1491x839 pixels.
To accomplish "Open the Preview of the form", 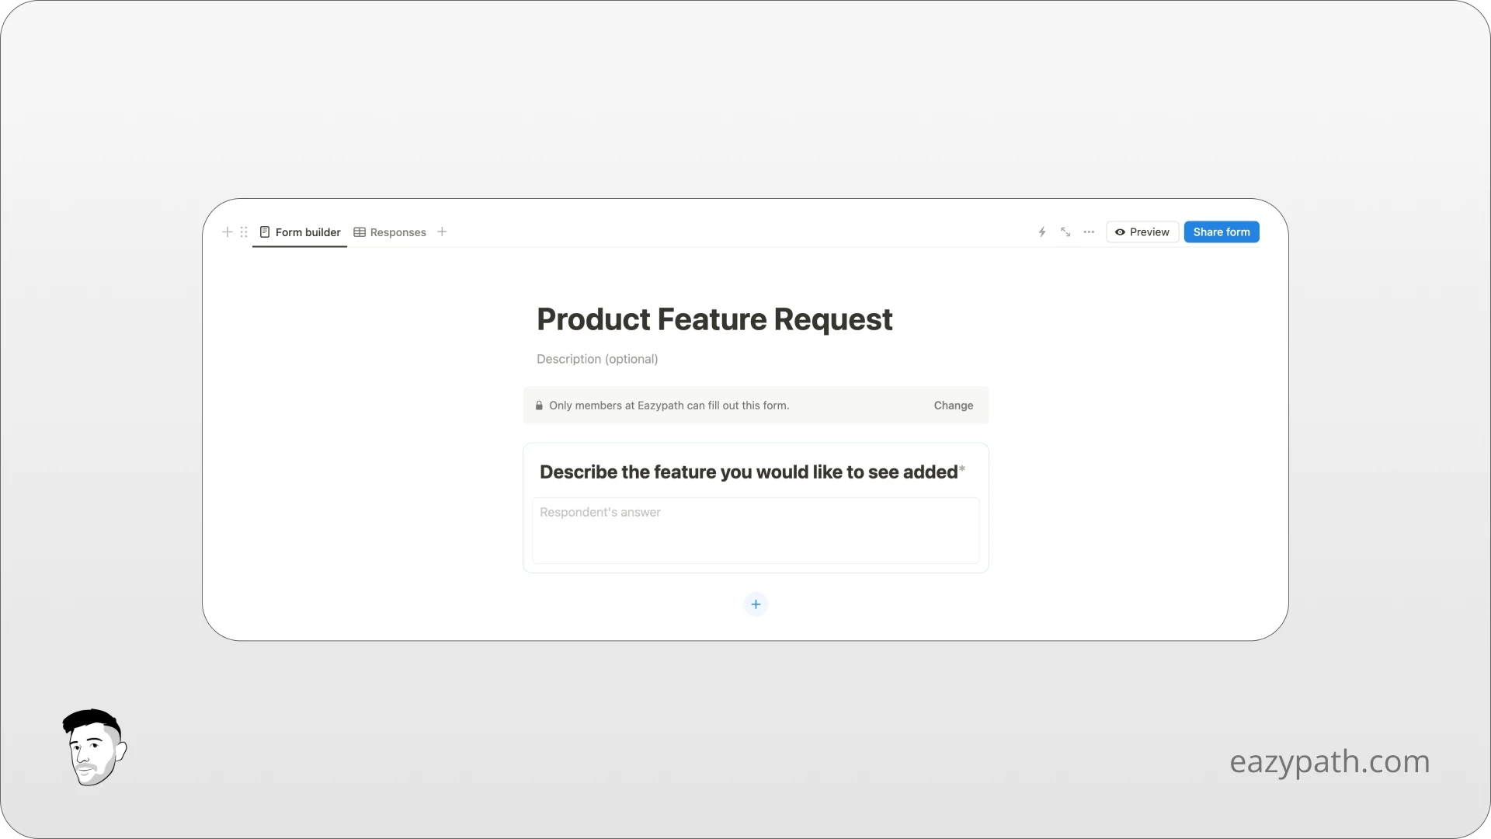I will pos(1142,232).
